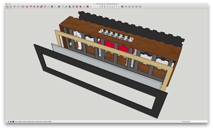
Task: Click the Send to LayOut icon
Action: click(84, 7)
